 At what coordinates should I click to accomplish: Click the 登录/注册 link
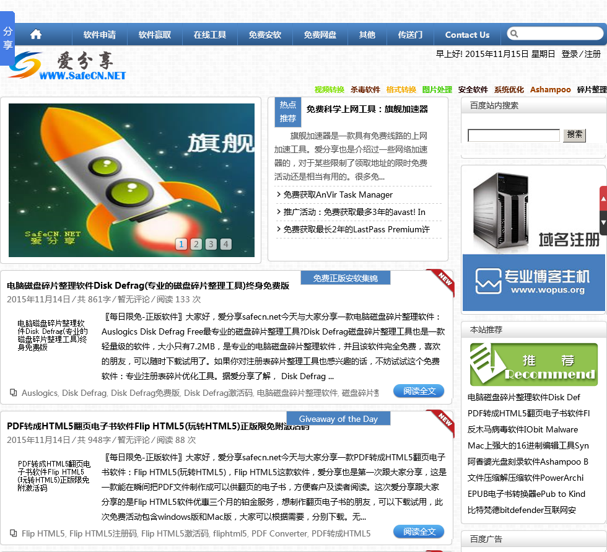click(581, 54)
